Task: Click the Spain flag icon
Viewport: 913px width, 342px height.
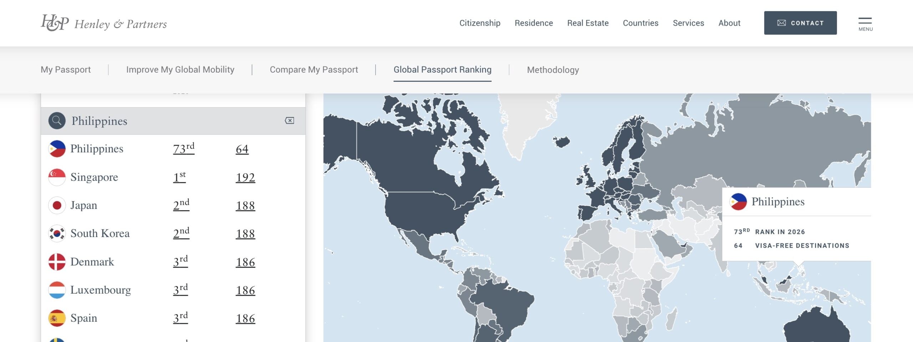Action: (57, 318)
